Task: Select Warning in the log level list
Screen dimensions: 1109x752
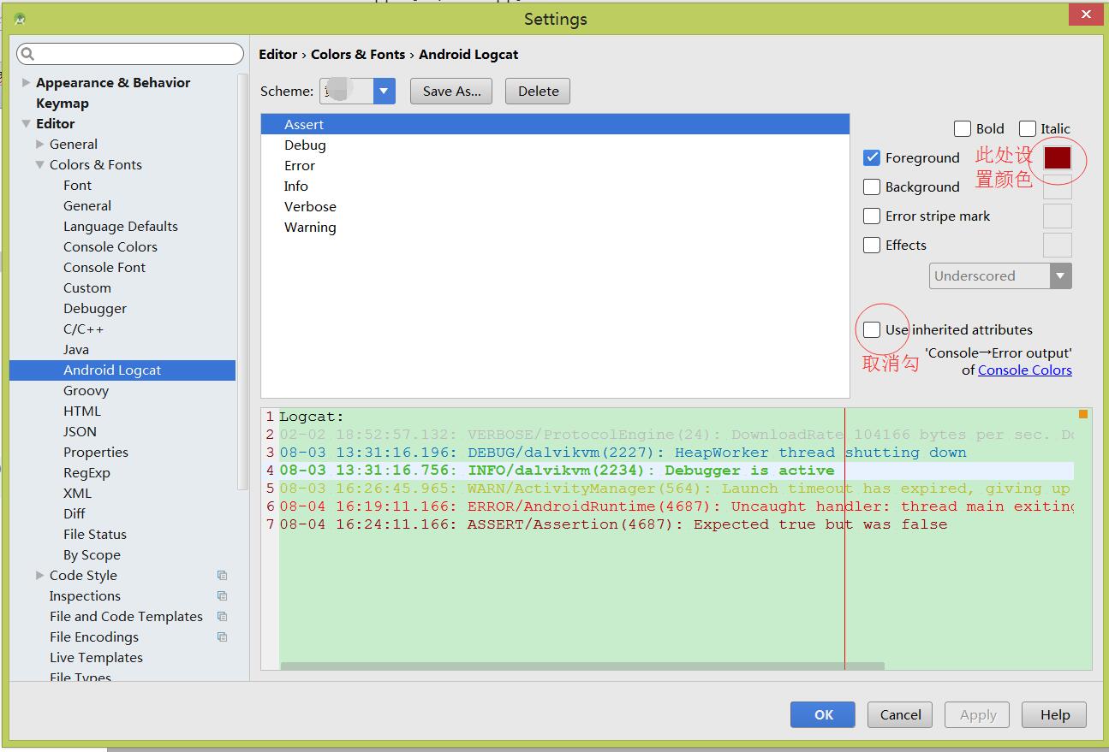Action: point(310,228)
